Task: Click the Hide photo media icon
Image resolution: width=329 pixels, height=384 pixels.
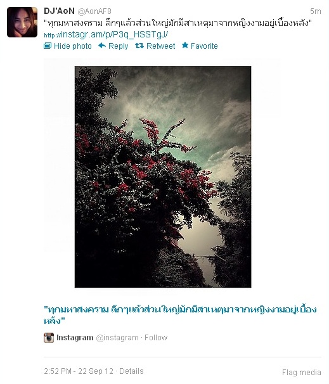Action: click(x=48, y=46)
